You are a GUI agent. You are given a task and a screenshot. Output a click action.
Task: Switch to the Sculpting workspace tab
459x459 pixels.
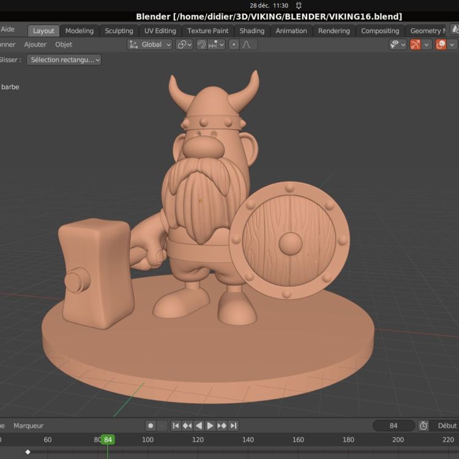click(x=119, y=31)
